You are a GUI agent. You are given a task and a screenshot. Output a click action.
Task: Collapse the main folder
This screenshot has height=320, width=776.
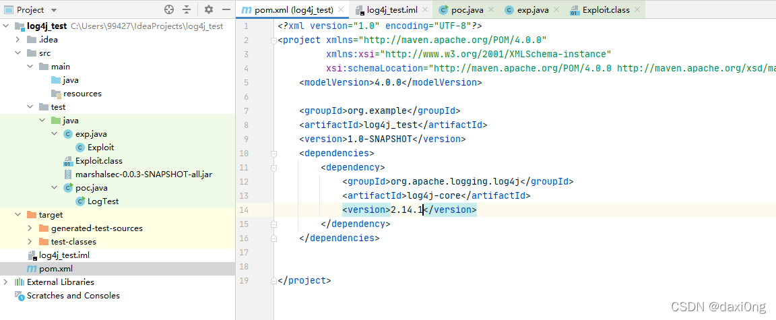30,66
